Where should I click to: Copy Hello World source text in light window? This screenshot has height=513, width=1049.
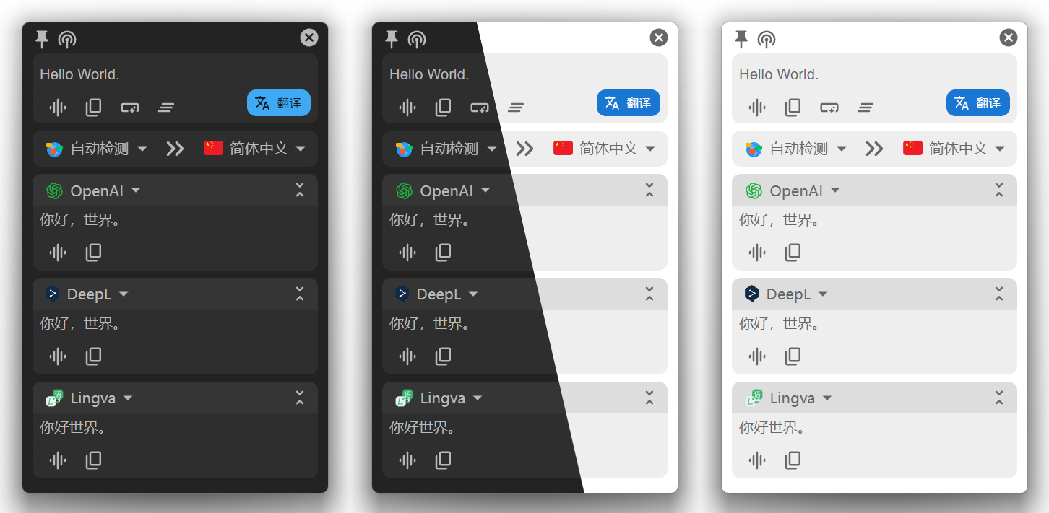(793, 108)
